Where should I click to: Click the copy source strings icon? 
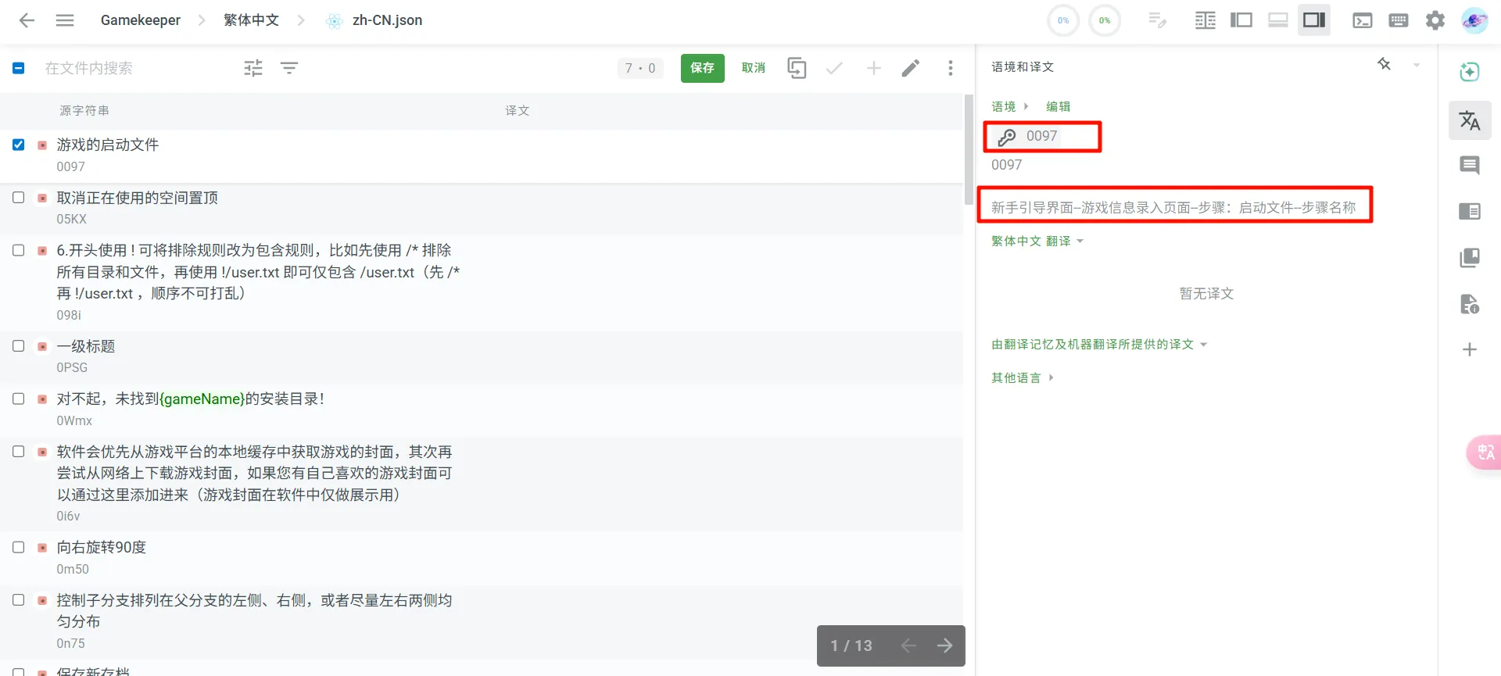click(797, 68)
